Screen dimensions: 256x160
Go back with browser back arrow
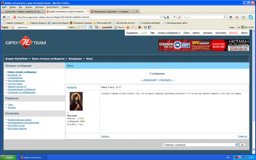(x=4, y=17)
